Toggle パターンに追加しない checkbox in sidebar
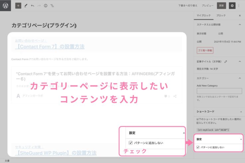Image resolution: width=245 pixels, height=163 pixels. [x=198, y=147]
